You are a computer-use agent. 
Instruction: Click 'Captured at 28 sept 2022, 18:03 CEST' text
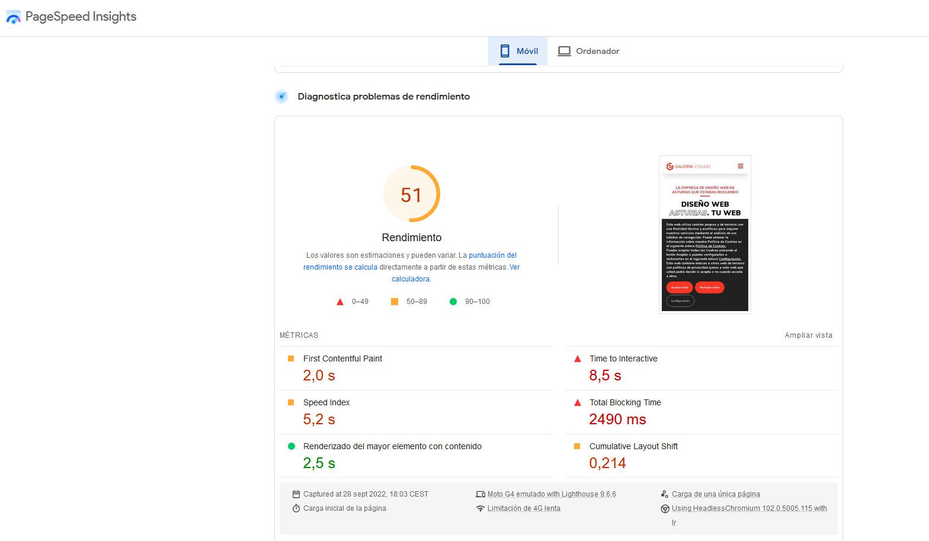(x=366, y=494)
